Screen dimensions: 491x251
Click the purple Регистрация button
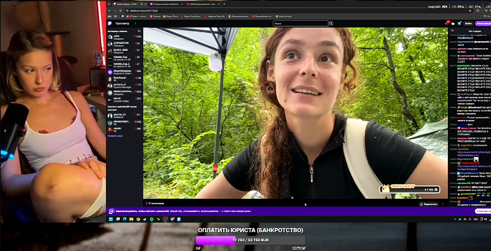pyautogui.click(x=483, y=24)
